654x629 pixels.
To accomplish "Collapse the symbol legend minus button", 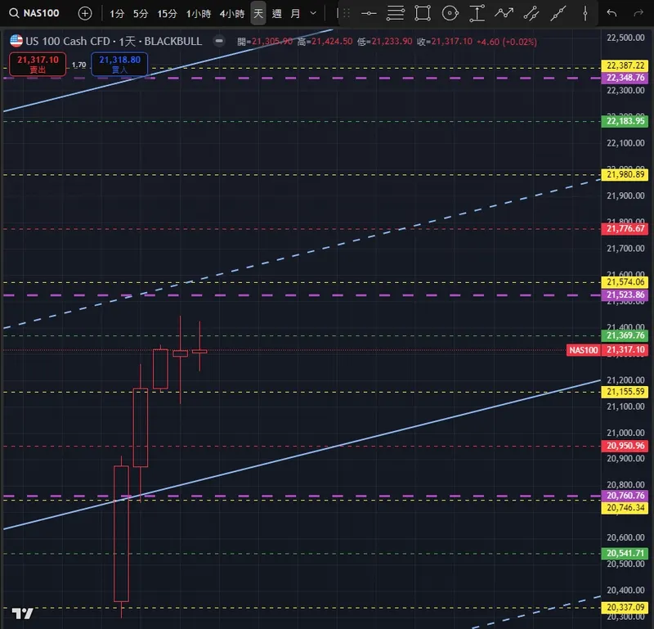I will (219, 41).
